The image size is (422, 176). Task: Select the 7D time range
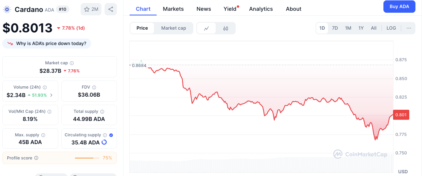(335, 28)
